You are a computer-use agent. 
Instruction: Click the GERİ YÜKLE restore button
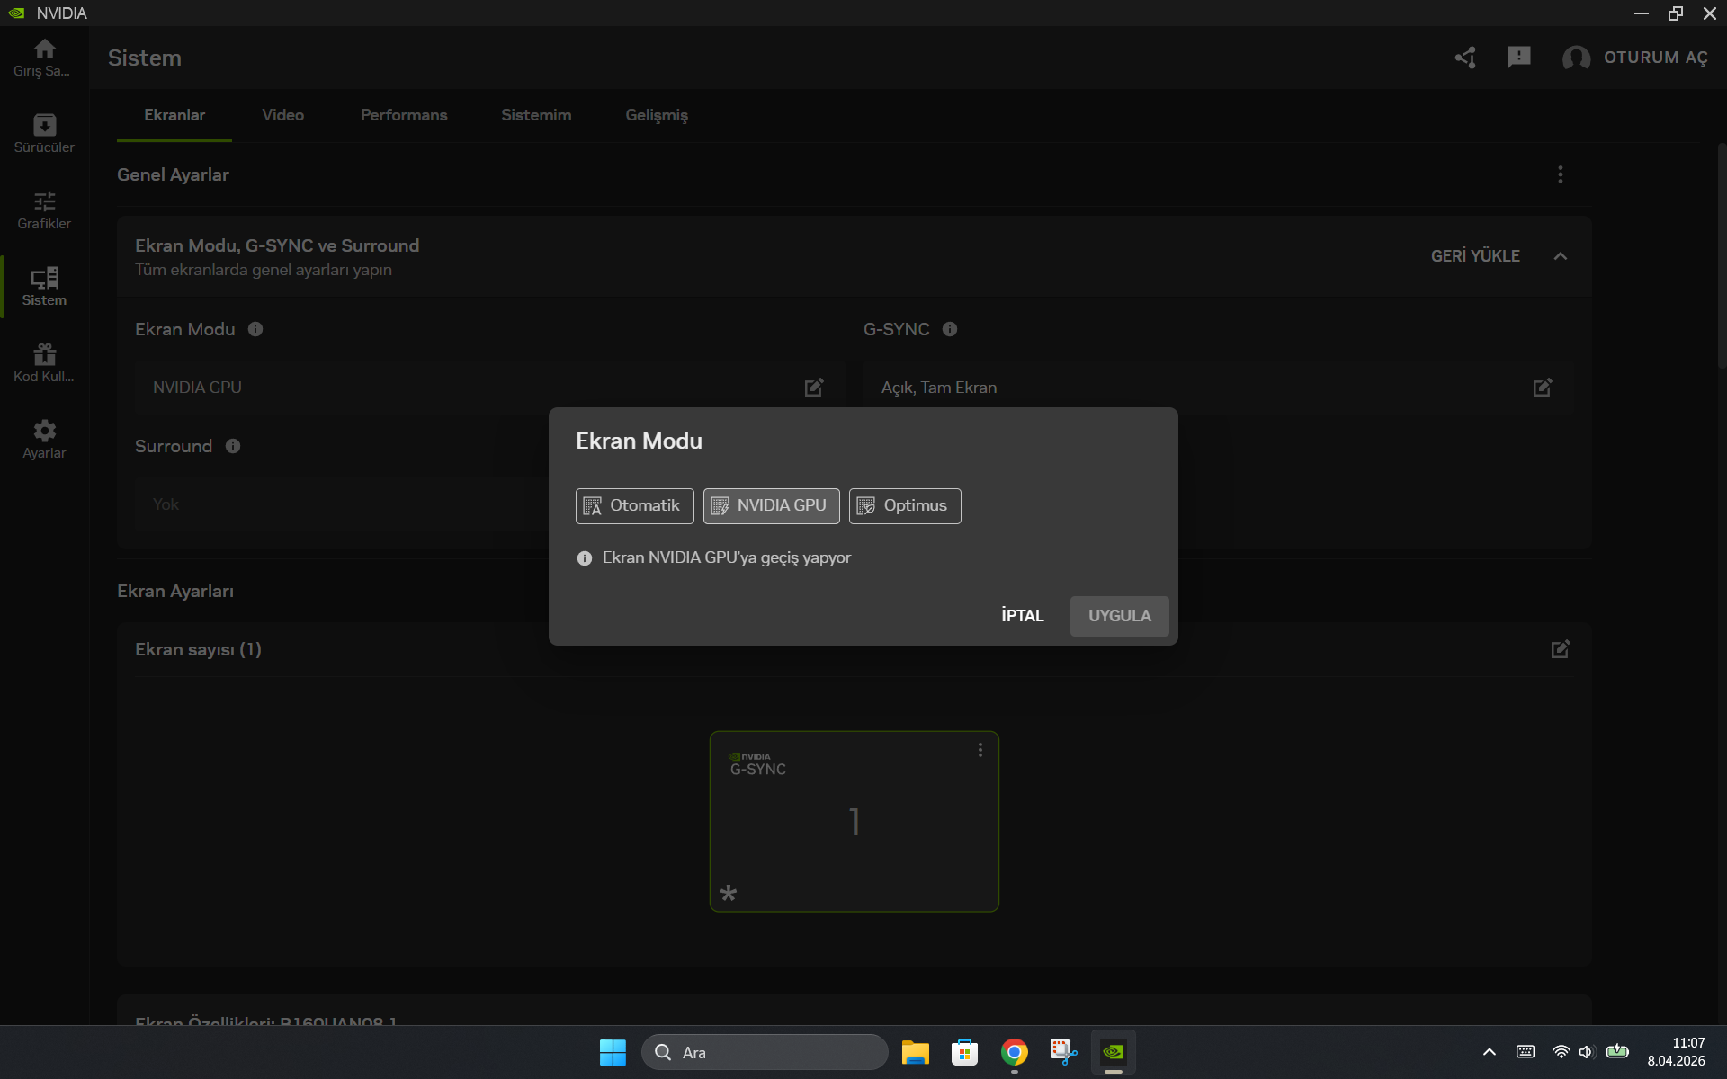pyautogui.click(x=1475, y=256)
